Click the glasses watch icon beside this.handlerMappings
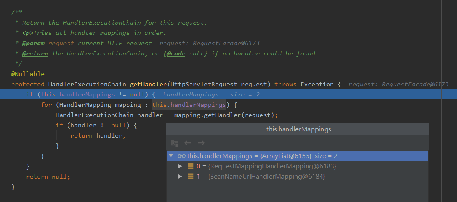Image resolution: width=457 pixels, height=202 pixels. pos(182,156)
